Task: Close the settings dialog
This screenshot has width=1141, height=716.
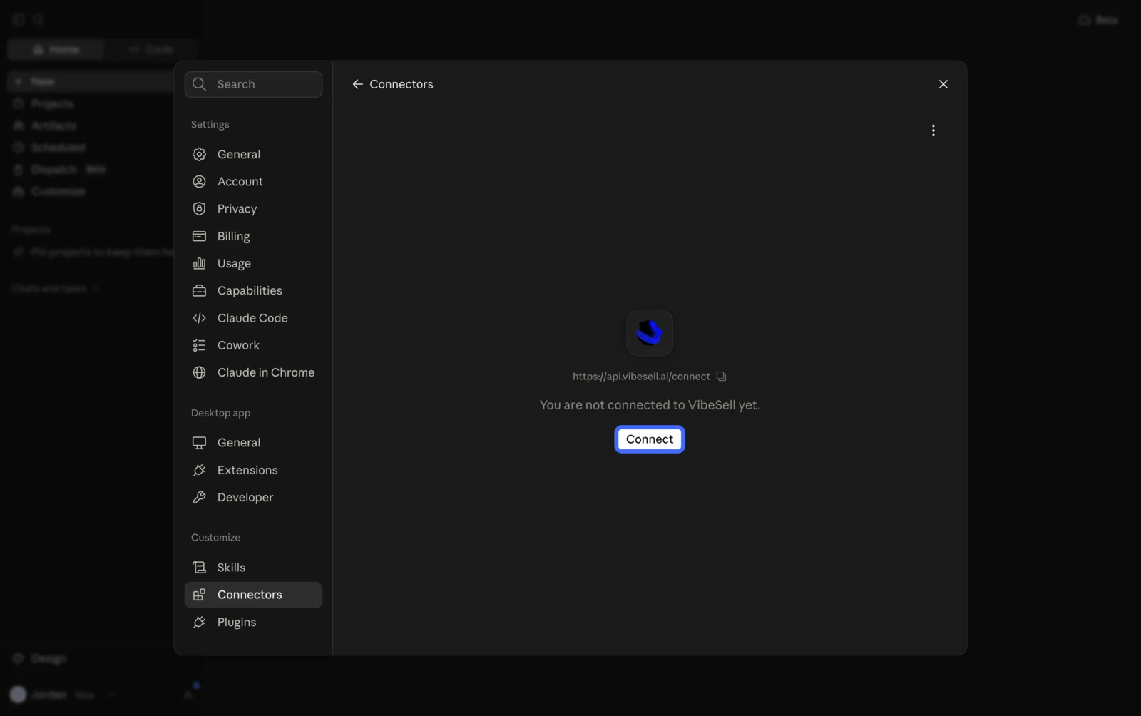Action: pos(943,84)
